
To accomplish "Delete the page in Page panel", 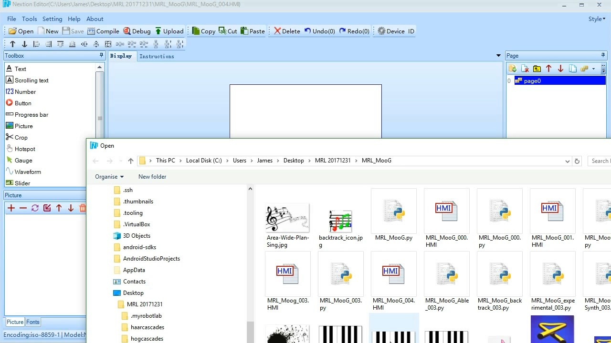I will pyautogui.click(x=525, y=69).
